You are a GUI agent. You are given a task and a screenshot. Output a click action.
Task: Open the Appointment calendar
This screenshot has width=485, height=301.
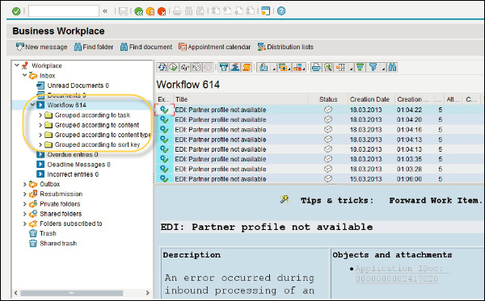214,47
